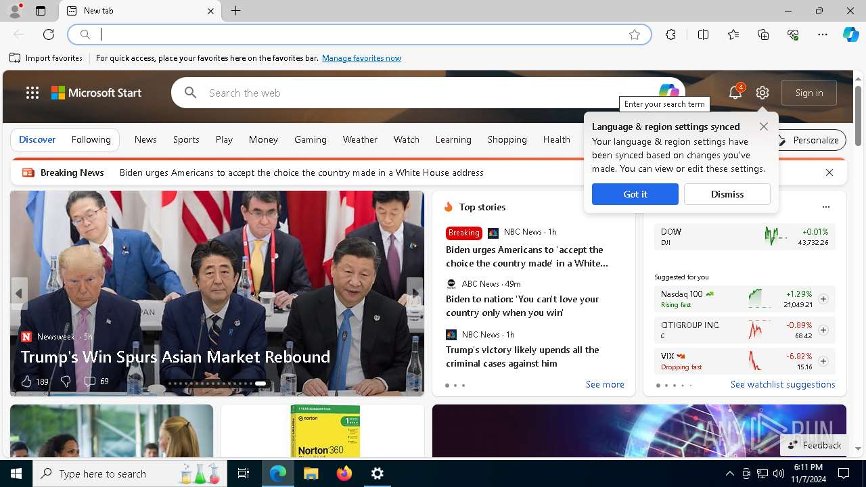Viewport: 866px width, 487px height.
Task: Open the News category
Action: click(145, 139)
